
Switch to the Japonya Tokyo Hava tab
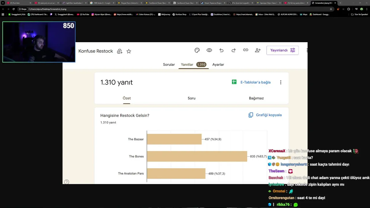(268, 3)
